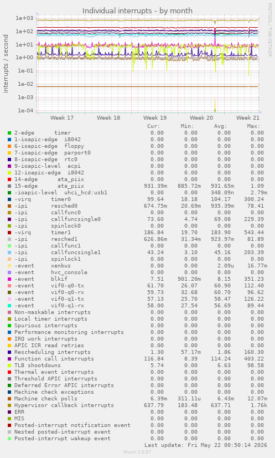Click the graph title Individual interrupts by month

[137, 11]
